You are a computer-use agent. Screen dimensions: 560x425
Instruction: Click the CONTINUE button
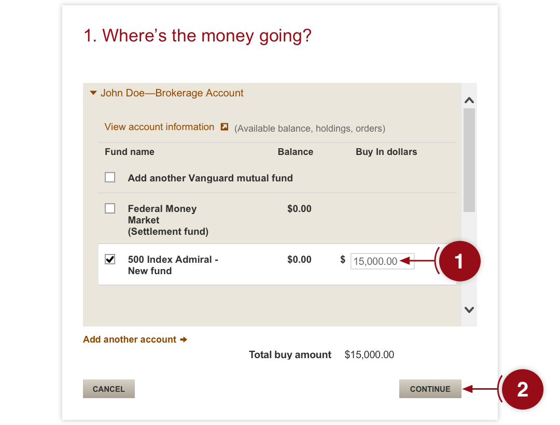pyautogui.click(x=430, y=389)
